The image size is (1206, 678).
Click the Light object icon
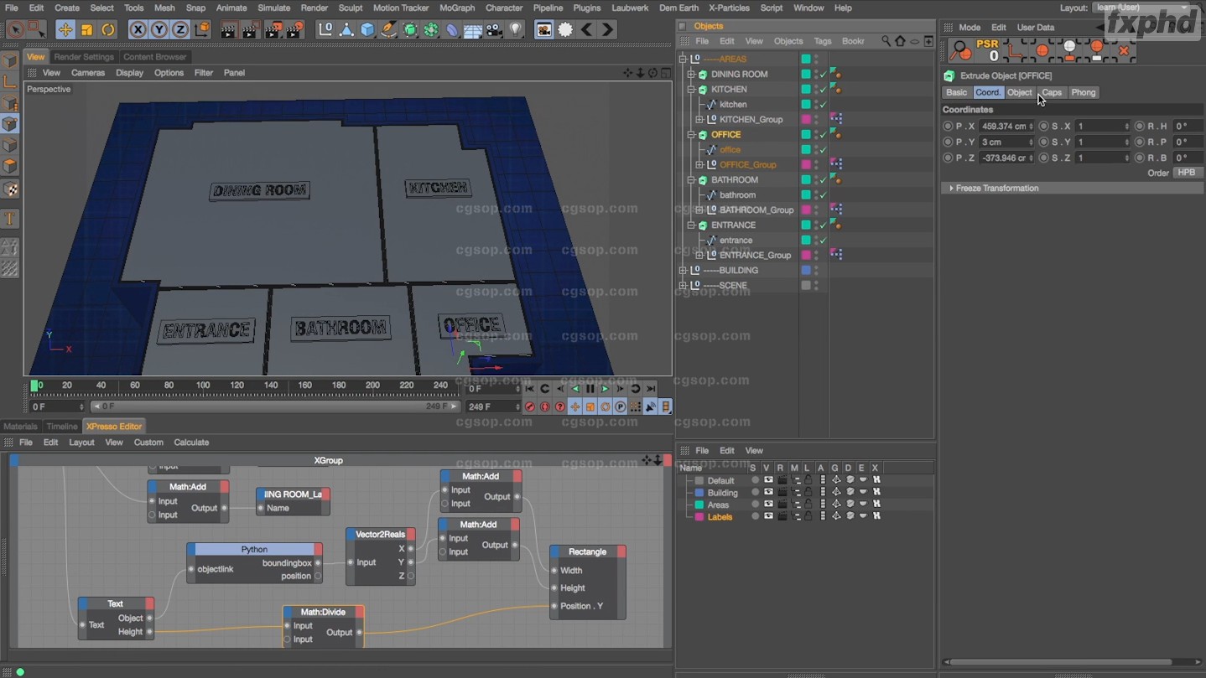pyautogui.click(x=515, y=30)
